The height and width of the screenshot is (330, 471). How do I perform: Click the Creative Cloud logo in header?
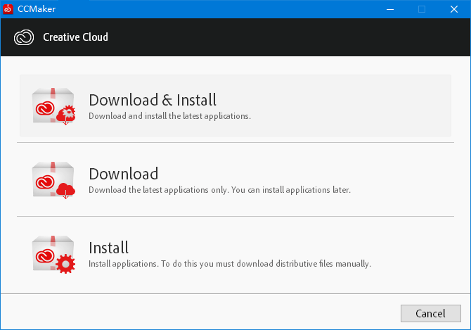[24, 37]
